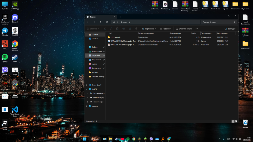Select the Кошик tab in Explorer
The height and width of the screenshot is (142, 253).
pyautogui.click(x=101, y=17)
